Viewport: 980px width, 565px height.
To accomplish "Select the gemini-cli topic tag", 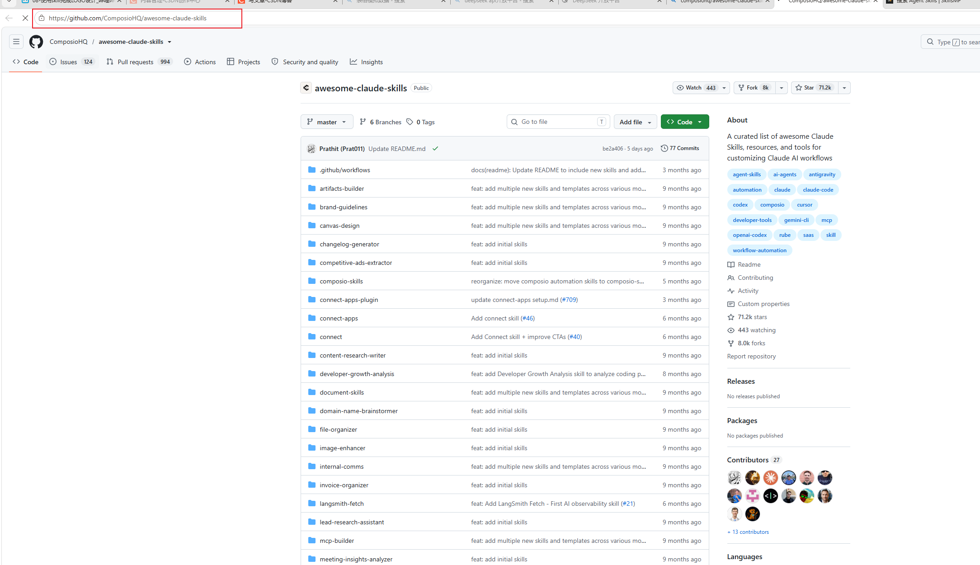I will 796,220.
